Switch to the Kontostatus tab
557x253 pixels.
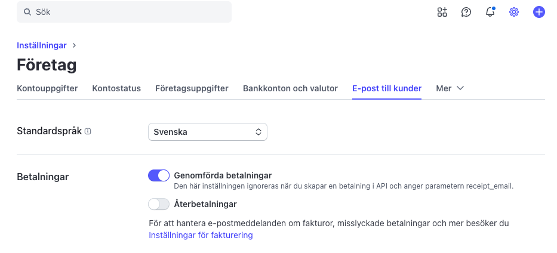[116, 88]
